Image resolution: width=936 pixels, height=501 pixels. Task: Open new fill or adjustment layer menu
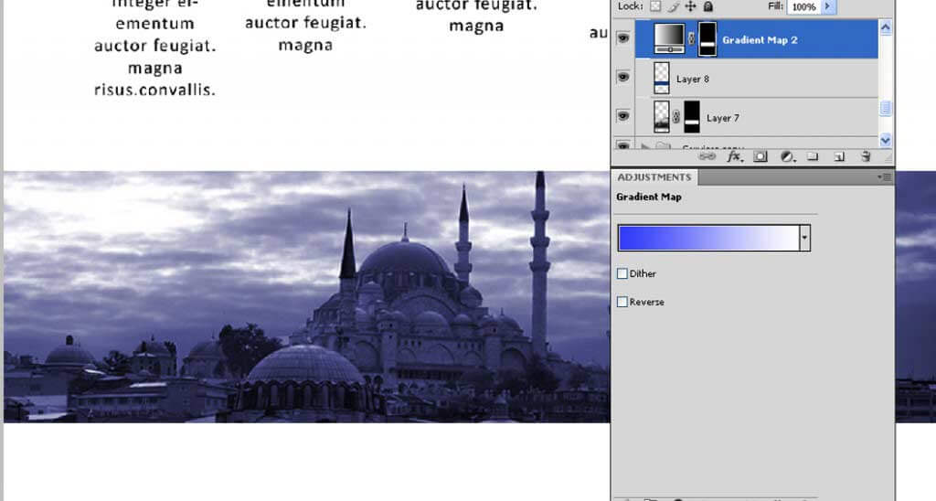pyautogui.click(x=787, y=156)
